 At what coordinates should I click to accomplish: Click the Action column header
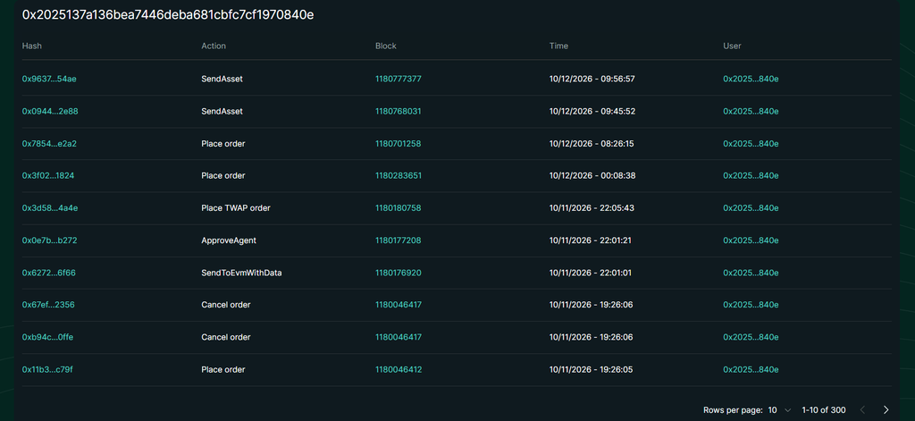tap(214, 46)
